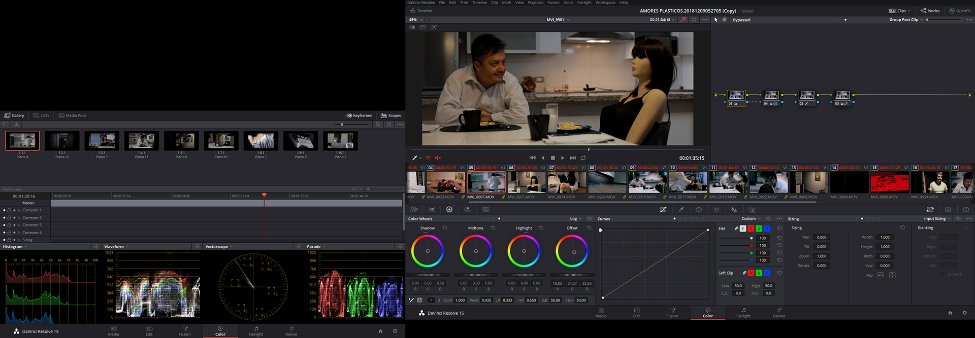Open the Vectorscope scope type dropdown
The height and width of the screenshot is (338, 975).
pyautogui.click(x=219, y=247)
